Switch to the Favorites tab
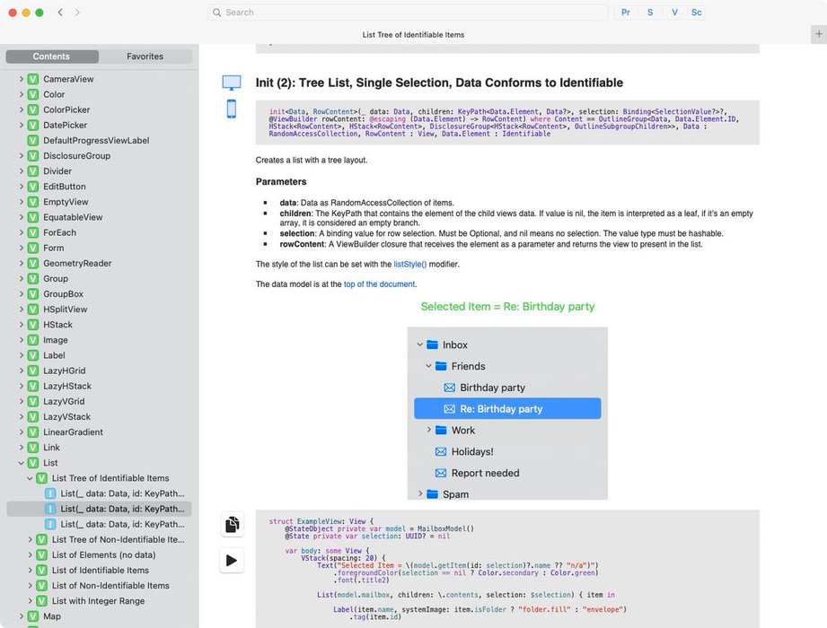Viewport: 827px width, 628px height. point(145,56)
